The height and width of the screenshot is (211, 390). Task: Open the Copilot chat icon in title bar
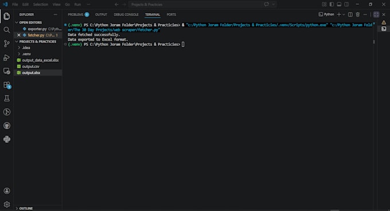(x=266, y=4)
